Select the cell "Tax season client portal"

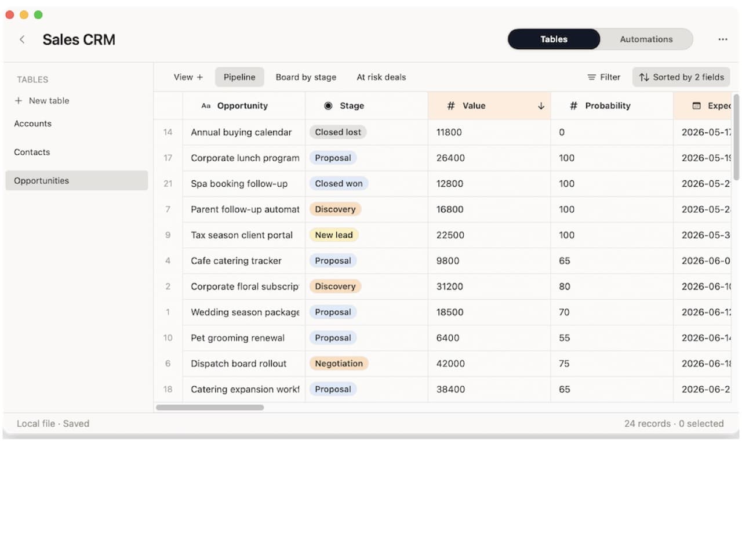pyautogui.click(x=244, y=235)
